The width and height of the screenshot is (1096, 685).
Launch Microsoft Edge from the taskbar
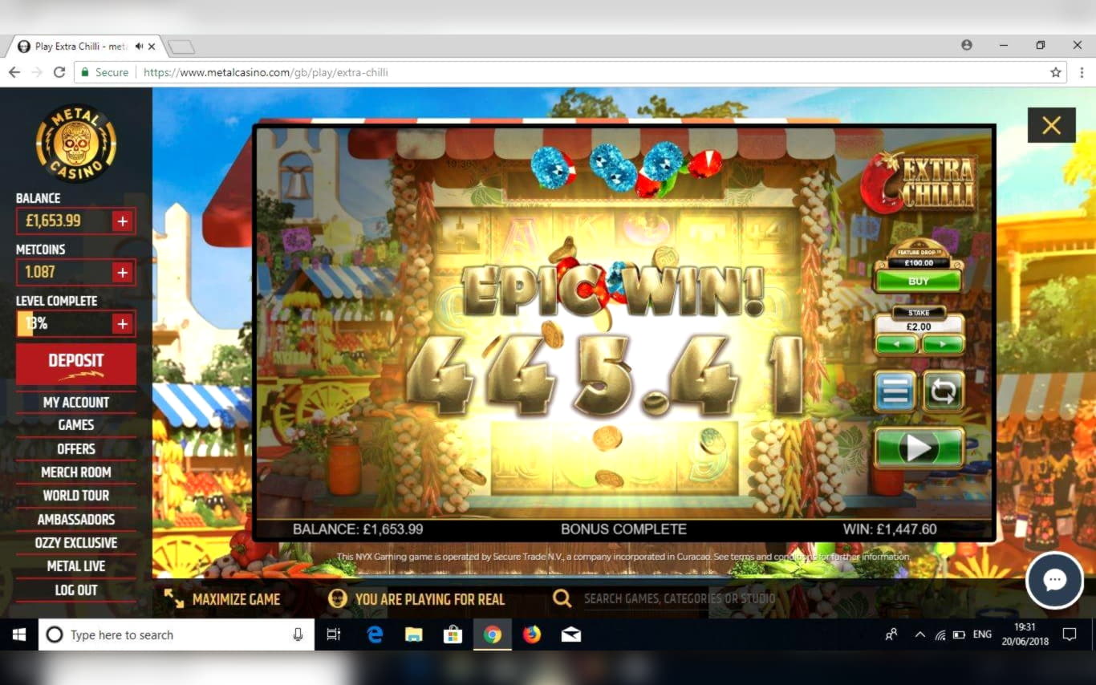(x=375, y=634)
